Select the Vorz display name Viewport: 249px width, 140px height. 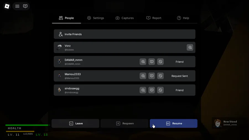click(x=68, y=46)
